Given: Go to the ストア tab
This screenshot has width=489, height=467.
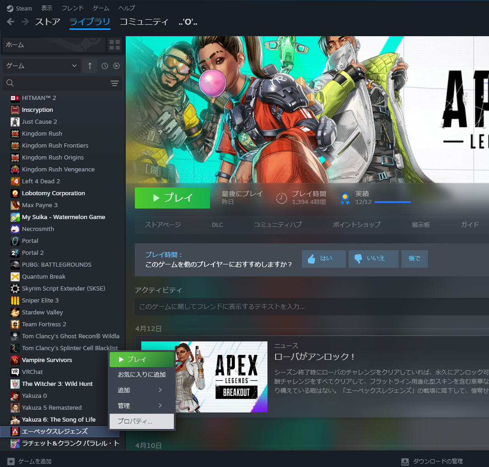Looking at the screenshot, I should click(x=48, y=22).
